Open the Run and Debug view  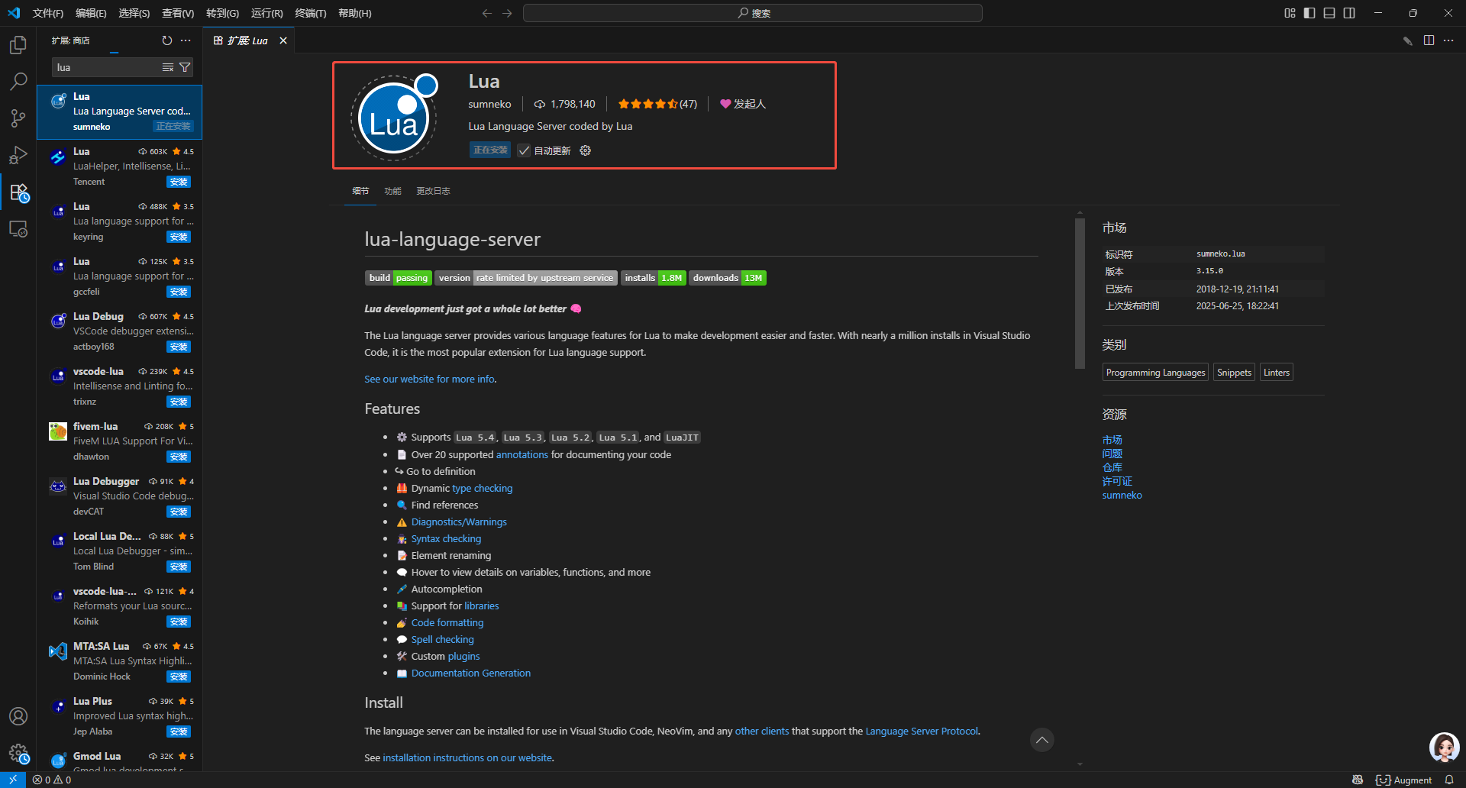[x=18, y=155]
